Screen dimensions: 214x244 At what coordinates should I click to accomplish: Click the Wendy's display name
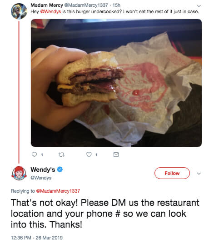(43, 169)
